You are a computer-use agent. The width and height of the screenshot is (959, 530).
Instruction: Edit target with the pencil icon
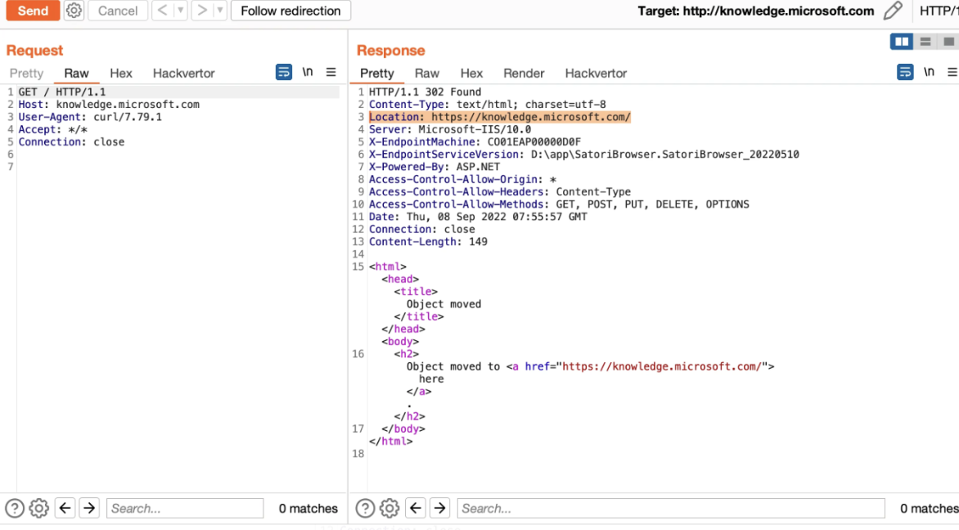pos(893,11)
